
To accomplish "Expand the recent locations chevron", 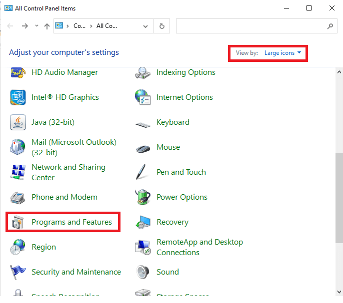I will click(36, 26).
